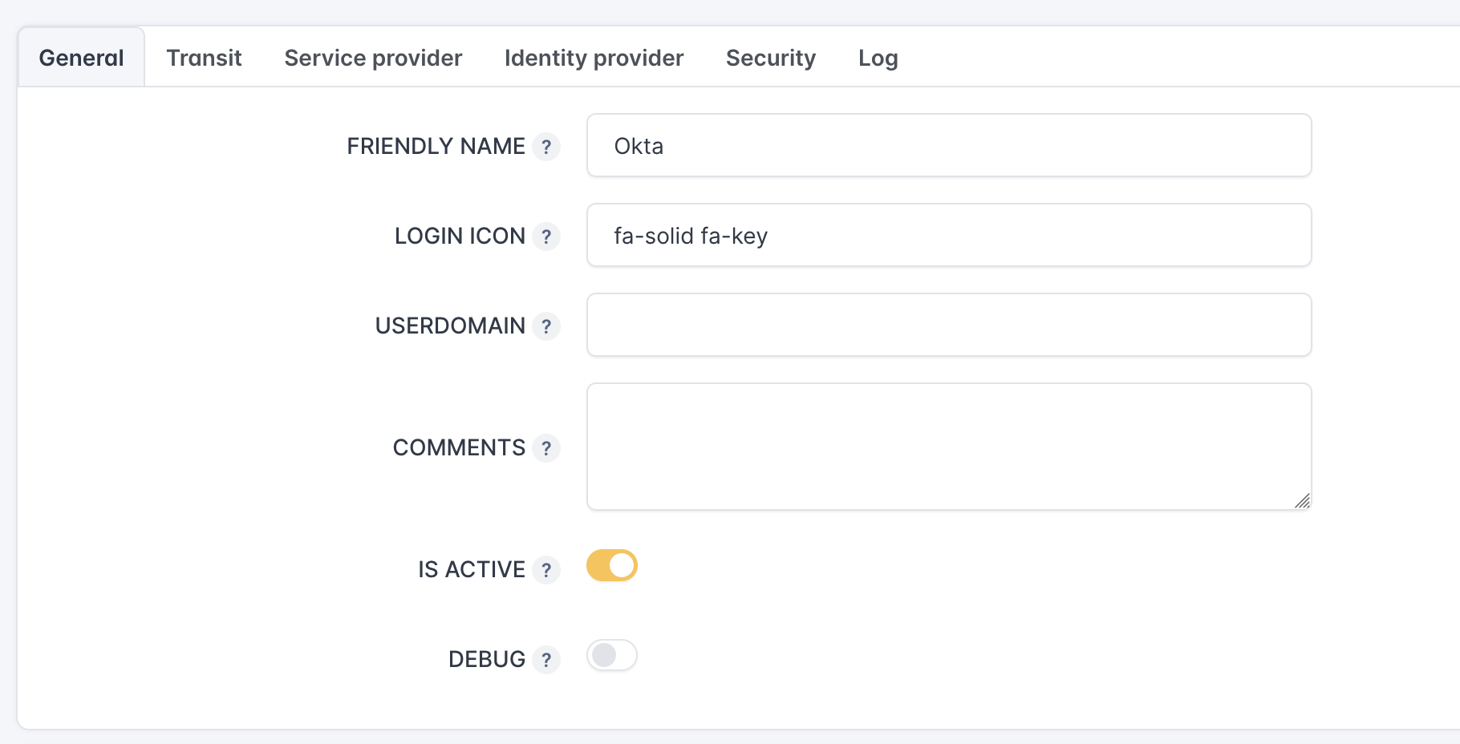View the Log tab

[x=878, y=58]
